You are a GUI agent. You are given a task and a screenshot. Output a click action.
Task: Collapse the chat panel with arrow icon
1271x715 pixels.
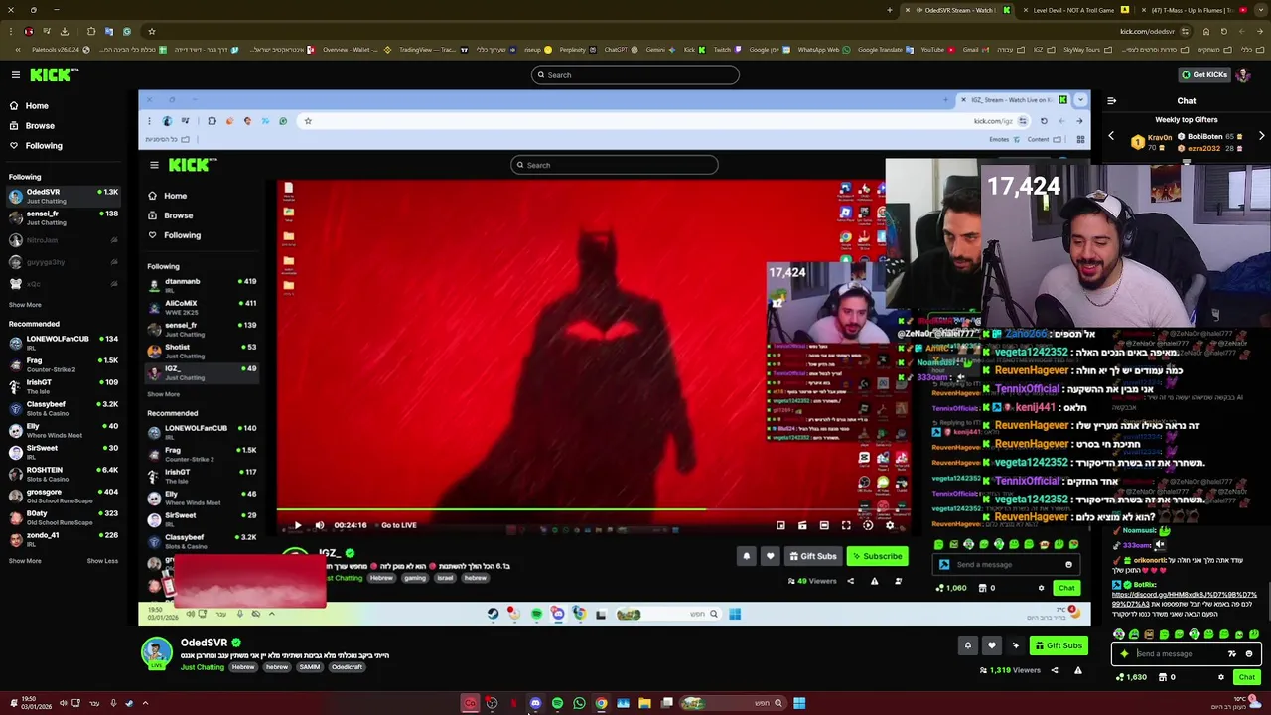1111,100
